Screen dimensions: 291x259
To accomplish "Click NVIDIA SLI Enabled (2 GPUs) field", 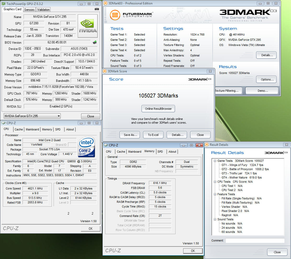I will [x=61, y=106].
